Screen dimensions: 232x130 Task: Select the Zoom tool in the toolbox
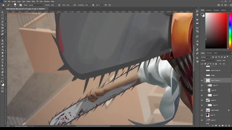pos(3,75)
